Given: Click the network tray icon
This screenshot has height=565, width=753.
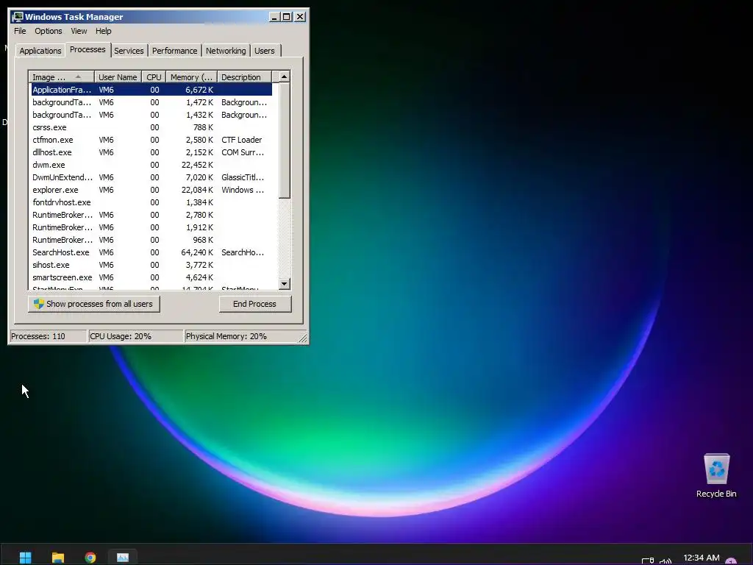Looking at the screenshot, I should (x=647, y=561).
